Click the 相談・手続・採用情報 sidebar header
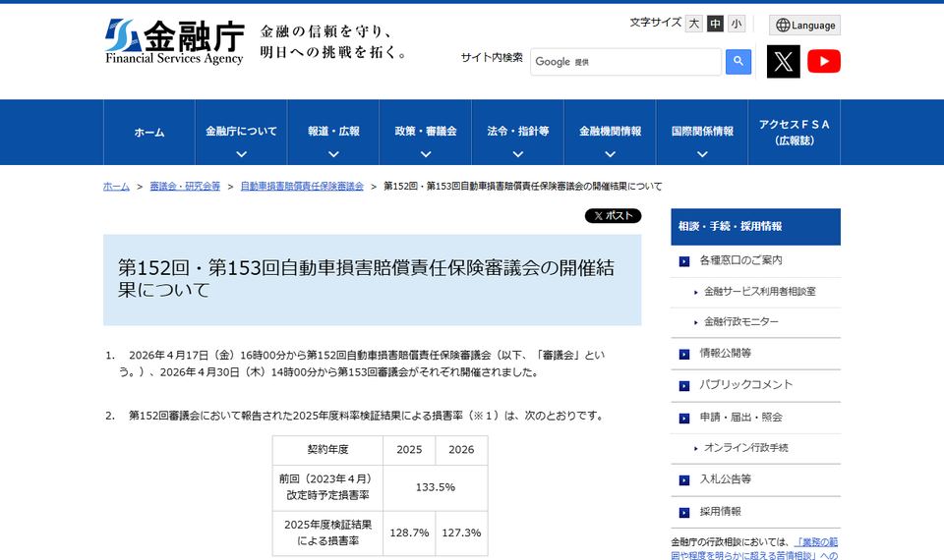Image resolution: width=944 pixels, height=560 pixels. point(755,227)
